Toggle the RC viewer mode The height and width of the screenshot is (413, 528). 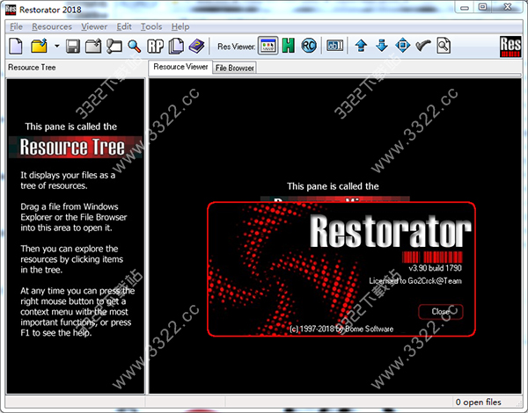coord(309,46)
